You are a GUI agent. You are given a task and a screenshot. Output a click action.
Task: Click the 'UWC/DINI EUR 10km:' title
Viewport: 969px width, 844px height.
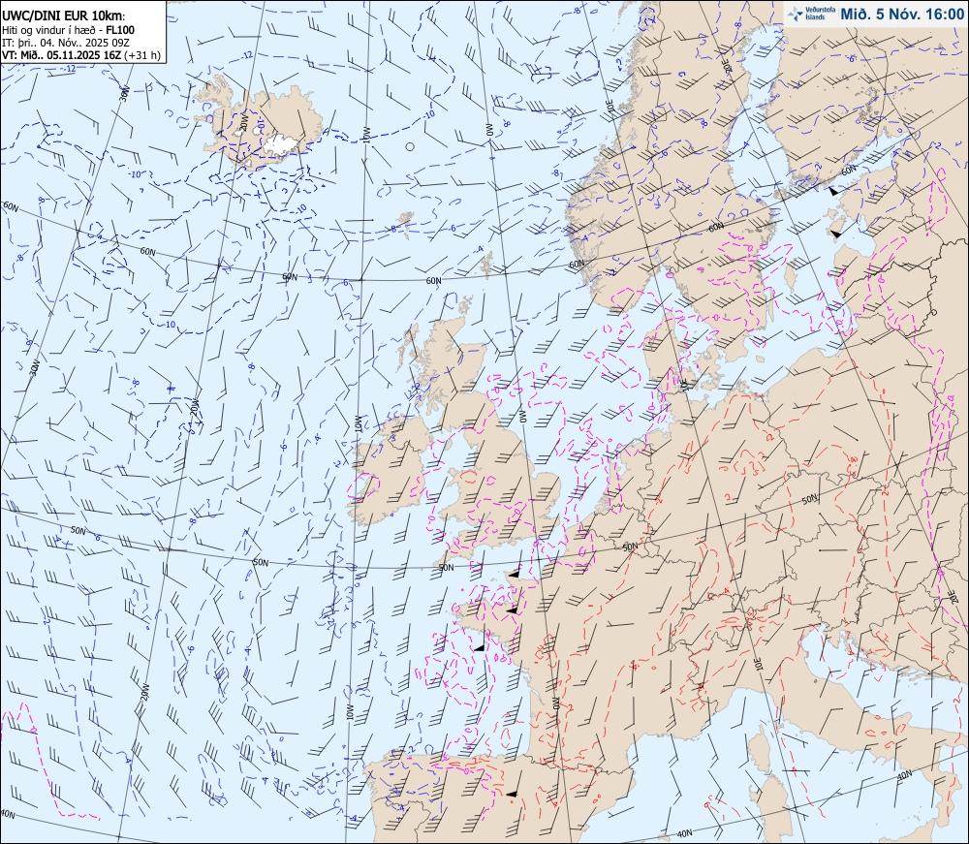[64, 16]
